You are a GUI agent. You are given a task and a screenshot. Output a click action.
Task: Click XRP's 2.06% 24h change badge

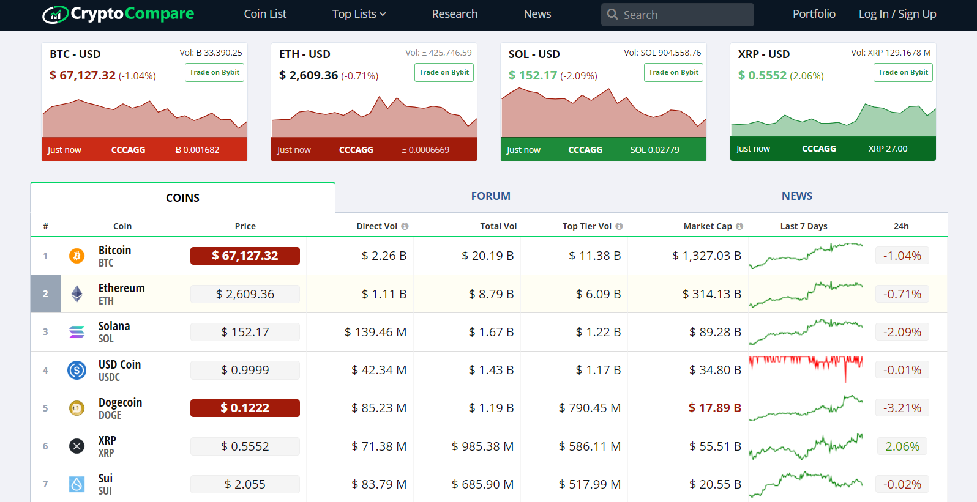(902, 446)
